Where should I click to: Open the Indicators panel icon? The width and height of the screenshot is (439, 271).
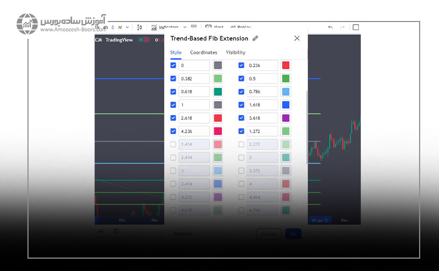(x=154, y=27)
